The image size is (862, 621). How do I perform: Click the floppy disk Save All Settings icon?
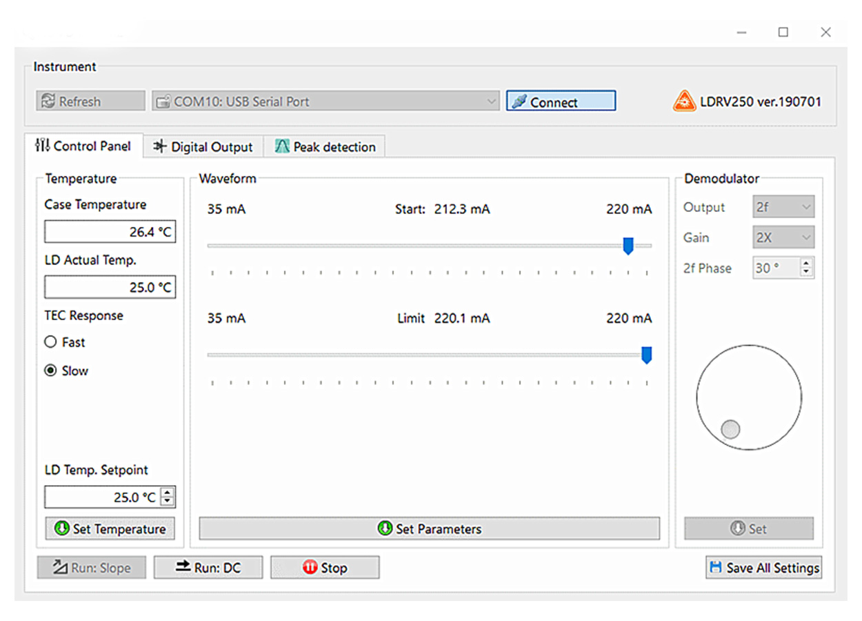coord(716,567)
